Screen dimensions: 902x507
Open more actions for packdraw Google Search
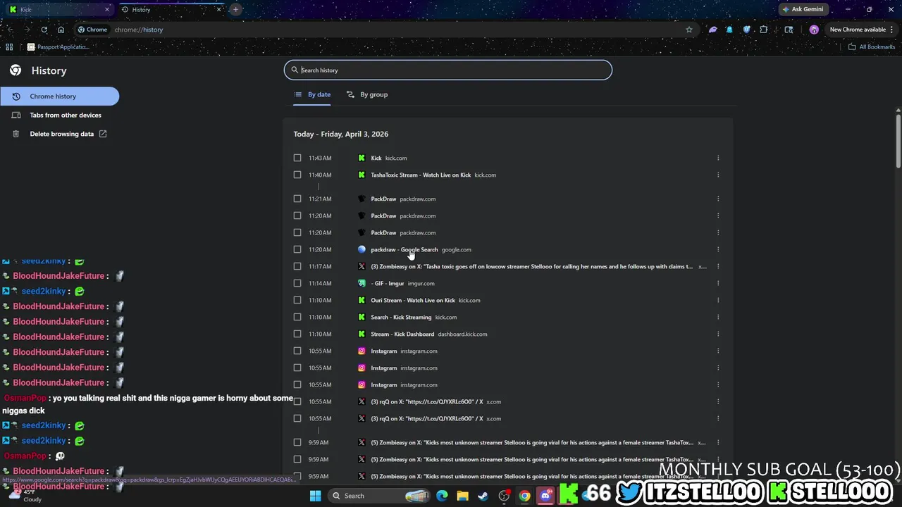pyautogui.click(x=718, y=249)
